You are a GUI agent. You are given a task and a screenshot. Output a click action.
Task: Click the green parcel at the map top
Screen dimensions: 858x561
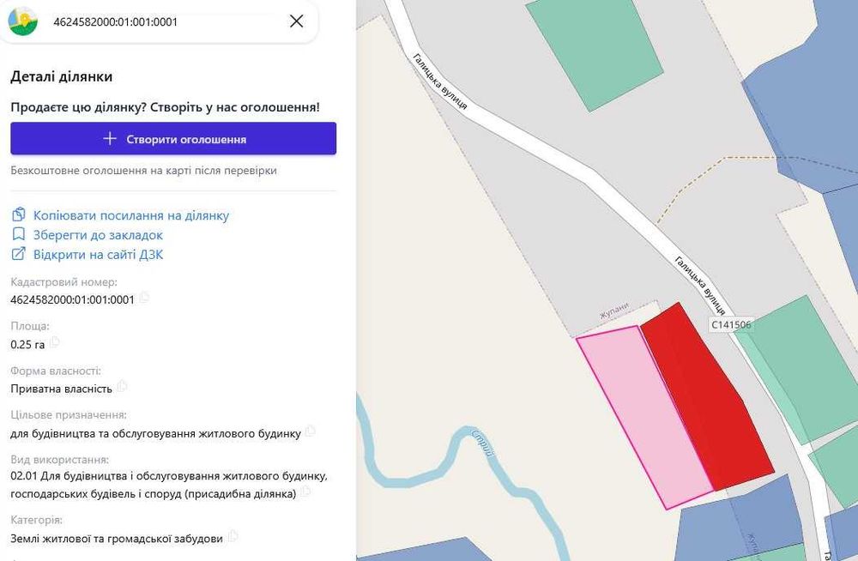(595, 51)
